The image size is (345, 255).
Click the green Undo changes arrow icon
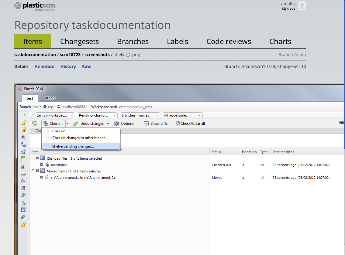pos(76,124)
